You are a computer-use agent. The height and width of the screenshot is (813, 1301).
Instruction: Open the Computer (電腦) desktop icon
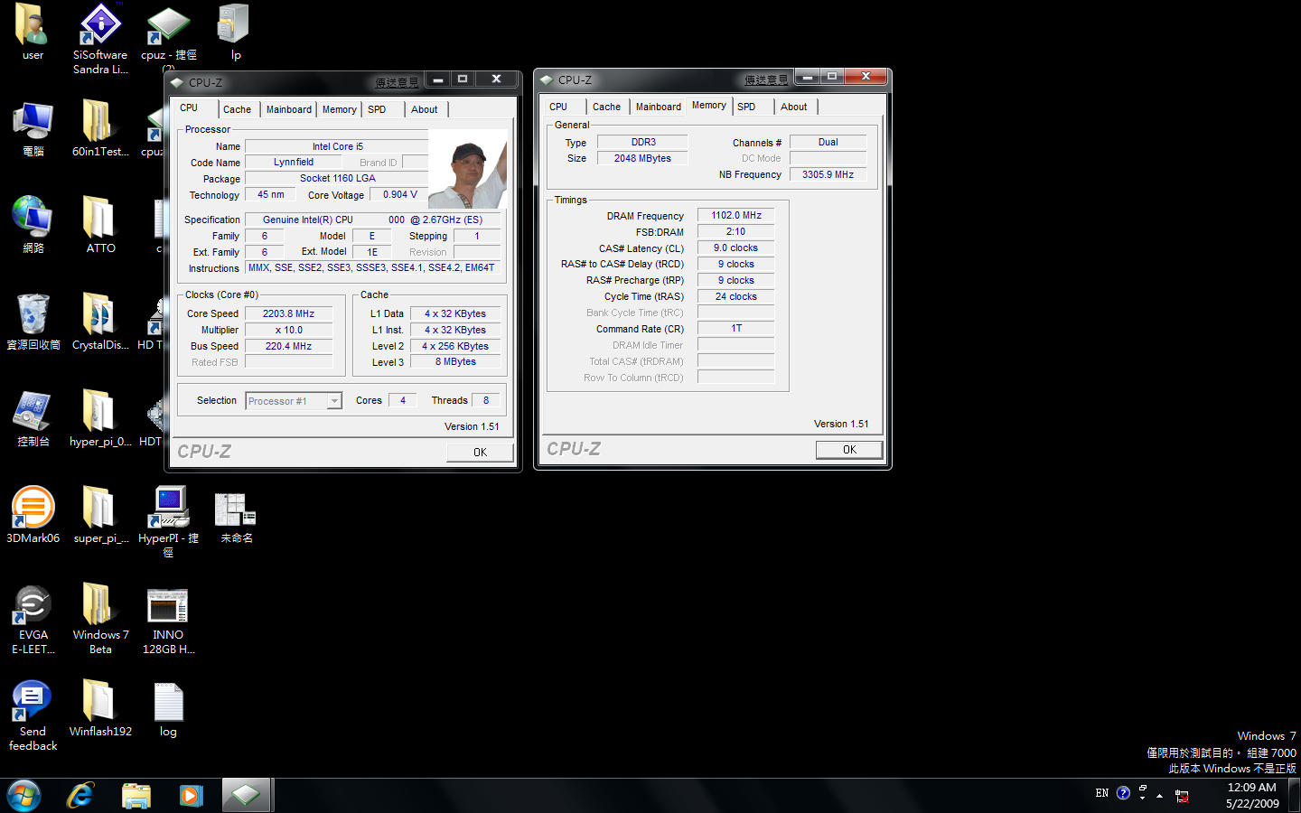(x=33, y=128)
